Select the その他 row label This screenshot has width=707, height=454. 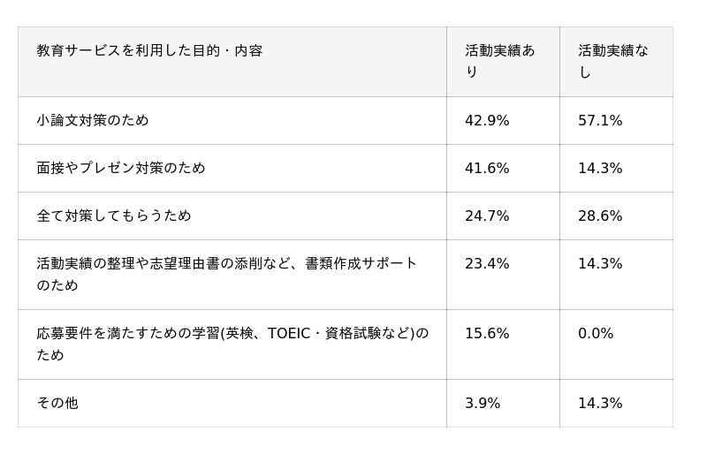click(x=57, y=404)
